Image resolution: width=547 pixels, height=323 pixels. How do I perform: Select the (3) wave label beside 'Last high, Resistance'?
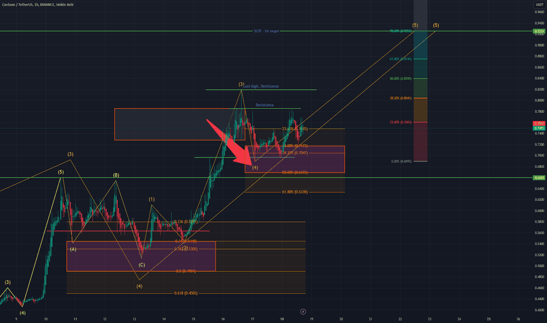241,85
